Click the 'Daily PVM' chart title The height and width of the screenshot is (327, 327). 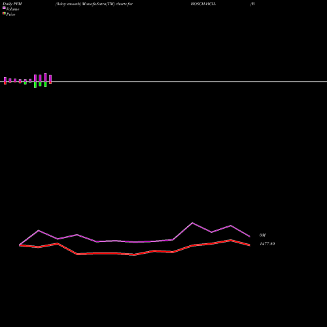(12, 4)
